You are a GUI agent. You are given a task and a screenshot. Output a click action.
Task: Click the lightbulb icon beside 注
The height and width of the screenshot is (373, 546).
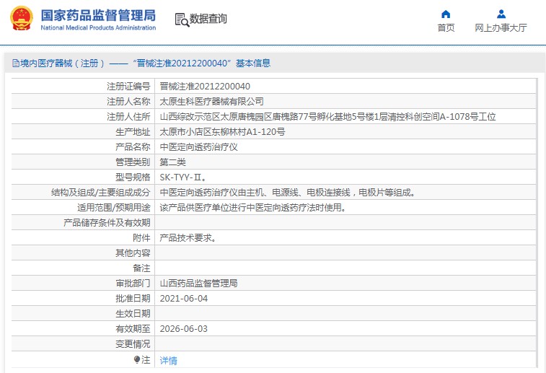(x=137, y=360)
